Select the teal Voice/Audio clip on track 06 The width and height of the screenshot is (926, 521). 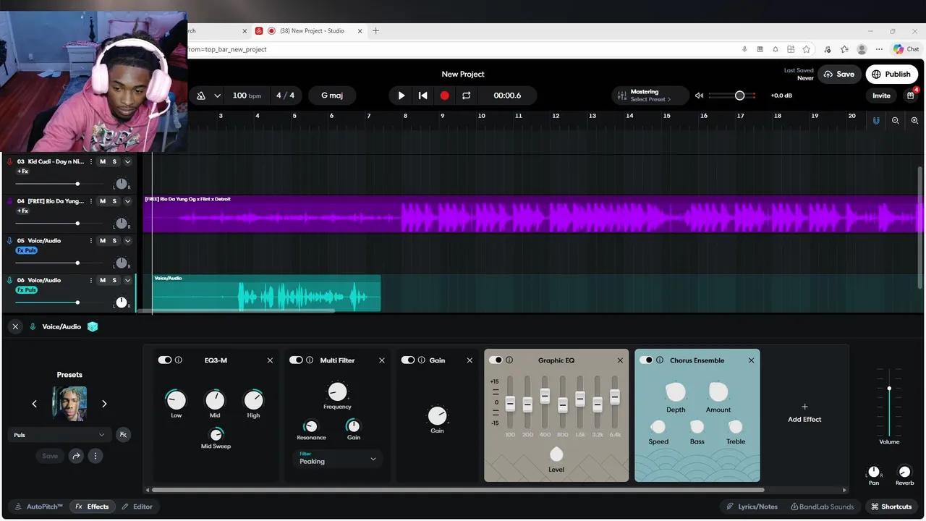[266, 293]
